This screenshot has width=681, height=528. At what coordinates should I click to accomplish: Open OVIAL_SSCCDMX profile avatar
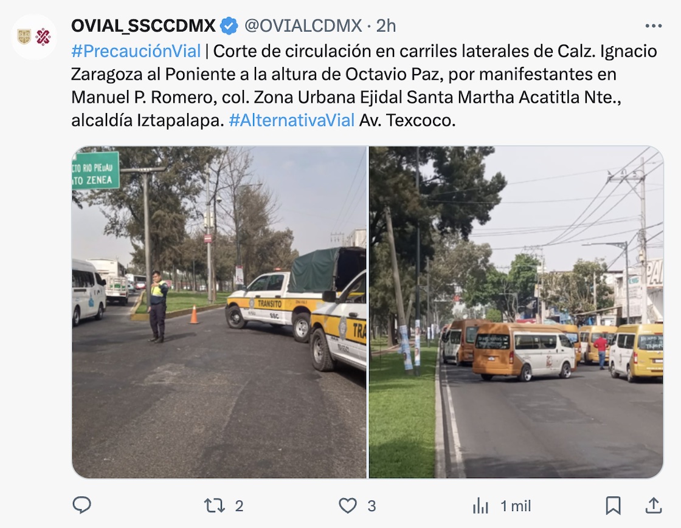pyautogui.click(x=34, y=37)
